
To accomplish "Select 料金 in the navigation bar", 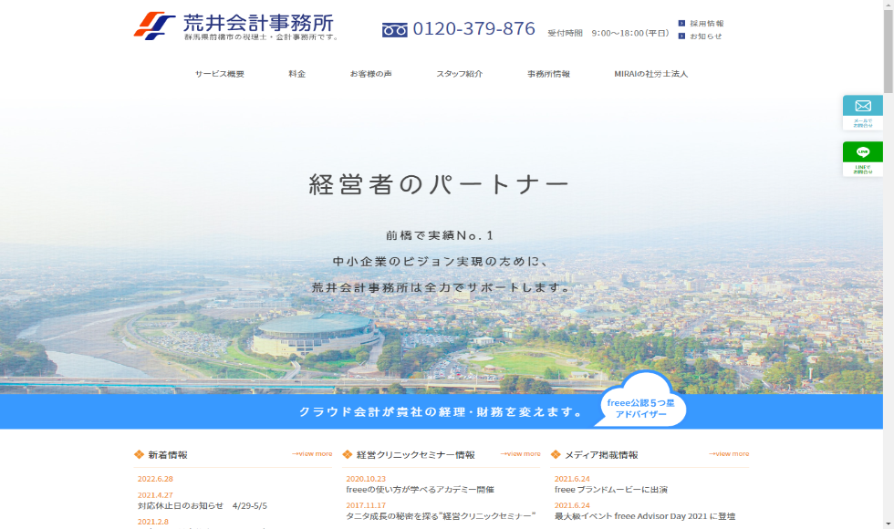I will click(x=296, y=74).
